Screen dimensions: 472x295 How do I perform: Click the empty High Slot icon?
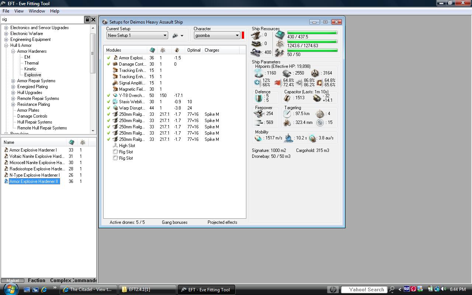(115, 146)
